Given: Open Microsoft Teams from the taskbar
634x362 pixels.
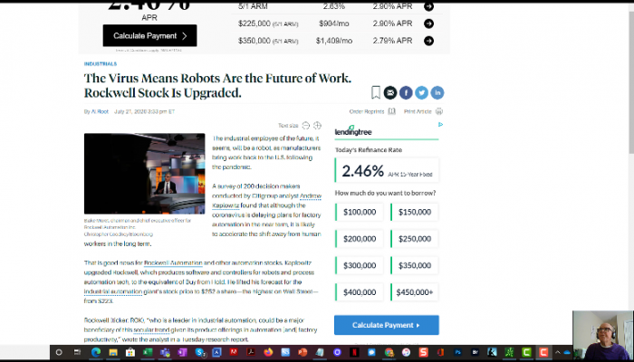Looking at the screenshot, I should [x=165, y=352].
